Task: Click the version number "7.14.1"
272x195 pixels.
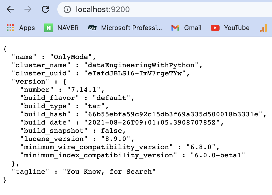Action: coord(84,90)
